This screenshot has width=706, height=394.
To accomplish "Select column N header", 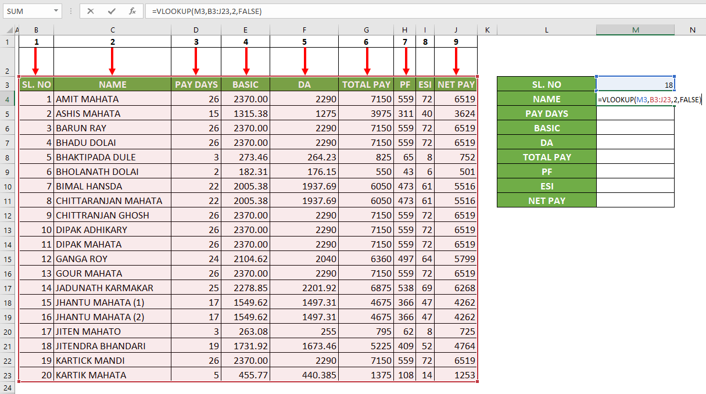I will [691, 30].
